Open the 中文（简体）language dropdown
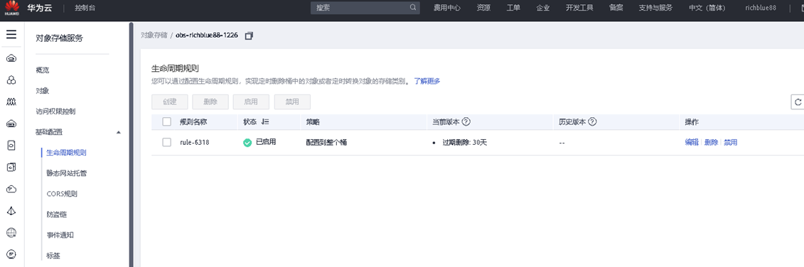 [x=707, y=8]
